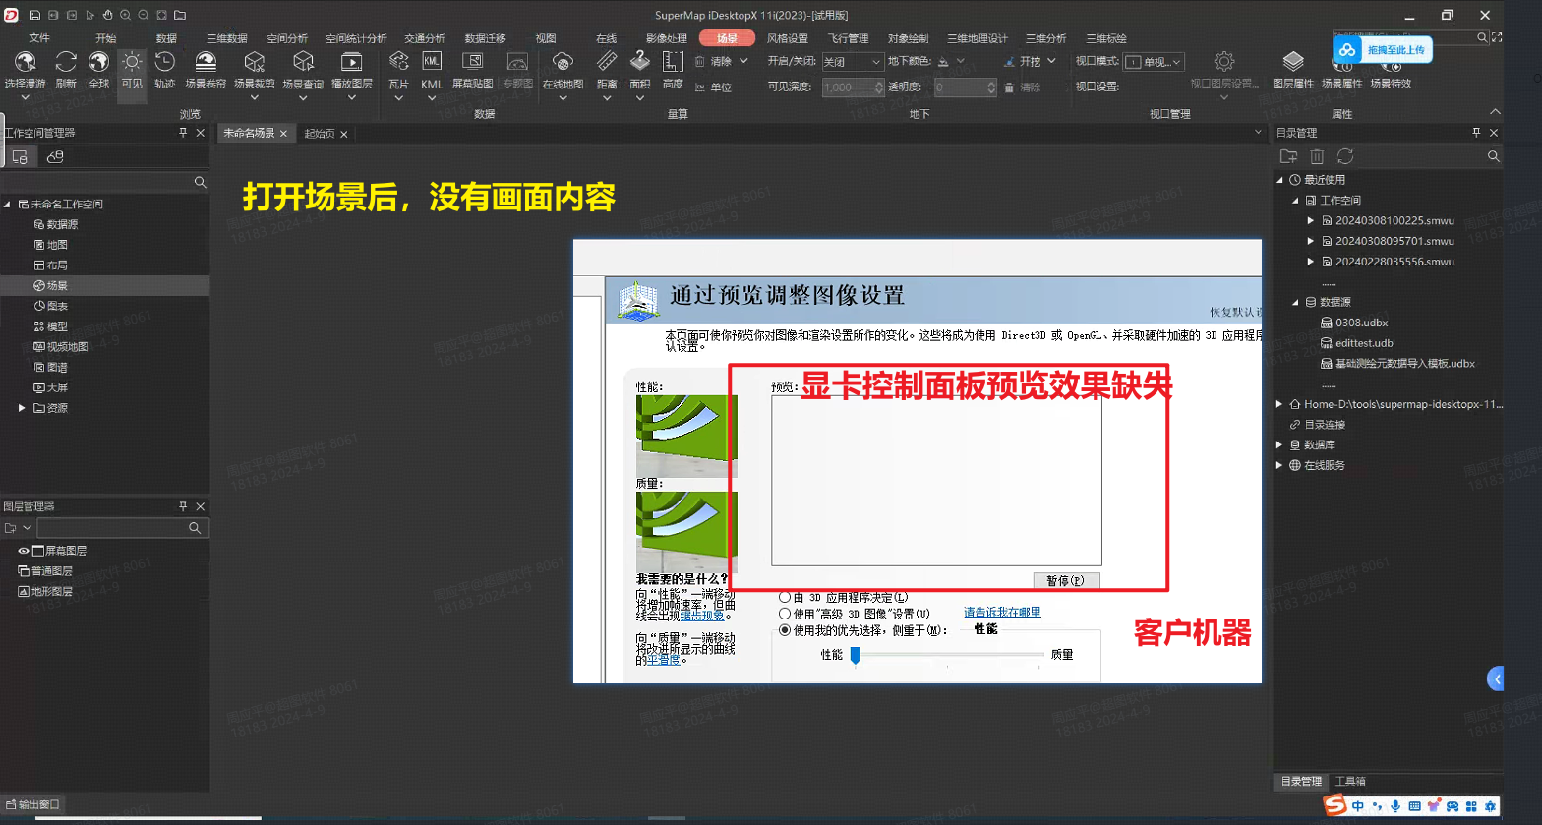The image size is (1542, 825).
Task: Click the 图层属性 layer properties icon
Action: pos(1293,62)
